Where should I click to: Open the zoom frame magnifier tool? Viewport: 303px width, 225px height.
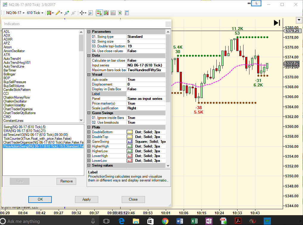pos(90,13)
